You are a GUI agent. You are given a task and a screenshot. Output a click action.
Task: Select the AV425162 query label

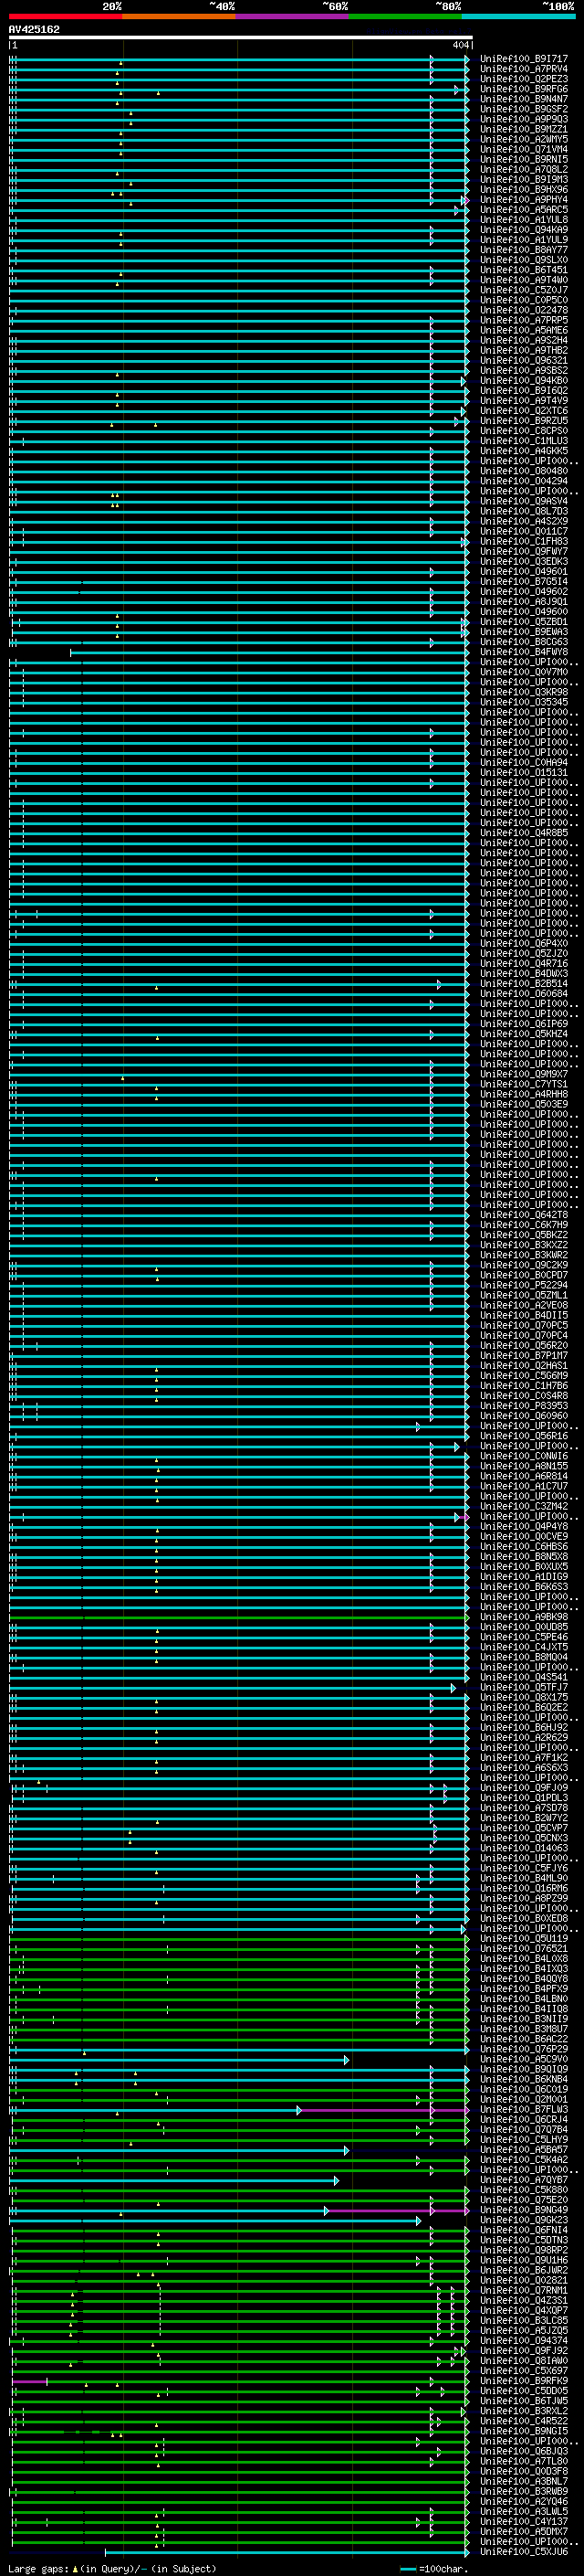click(x=34, y=29)
